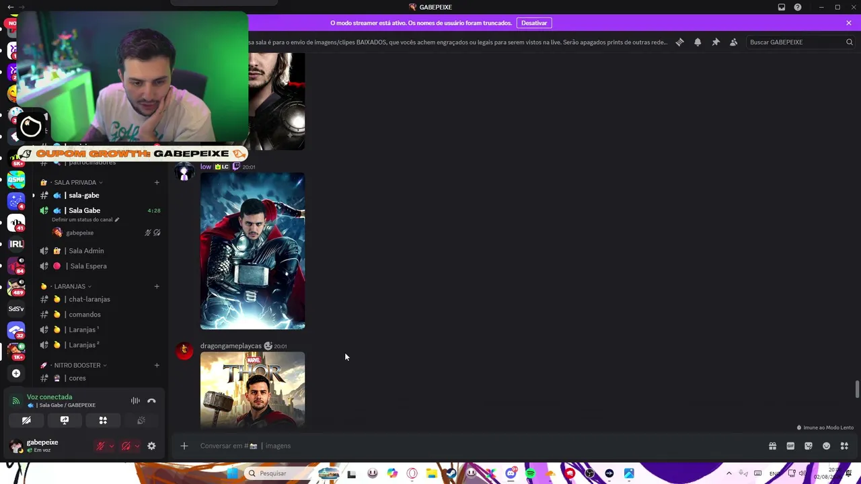
Task: Open the apps launcher in message bar
Action: click(x=844, y=446)
